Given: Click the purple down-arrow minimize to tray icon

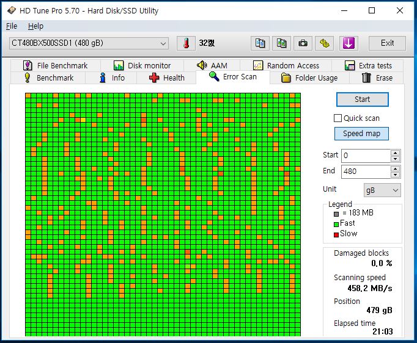Looking at the screenshot, I should (349, 43).
